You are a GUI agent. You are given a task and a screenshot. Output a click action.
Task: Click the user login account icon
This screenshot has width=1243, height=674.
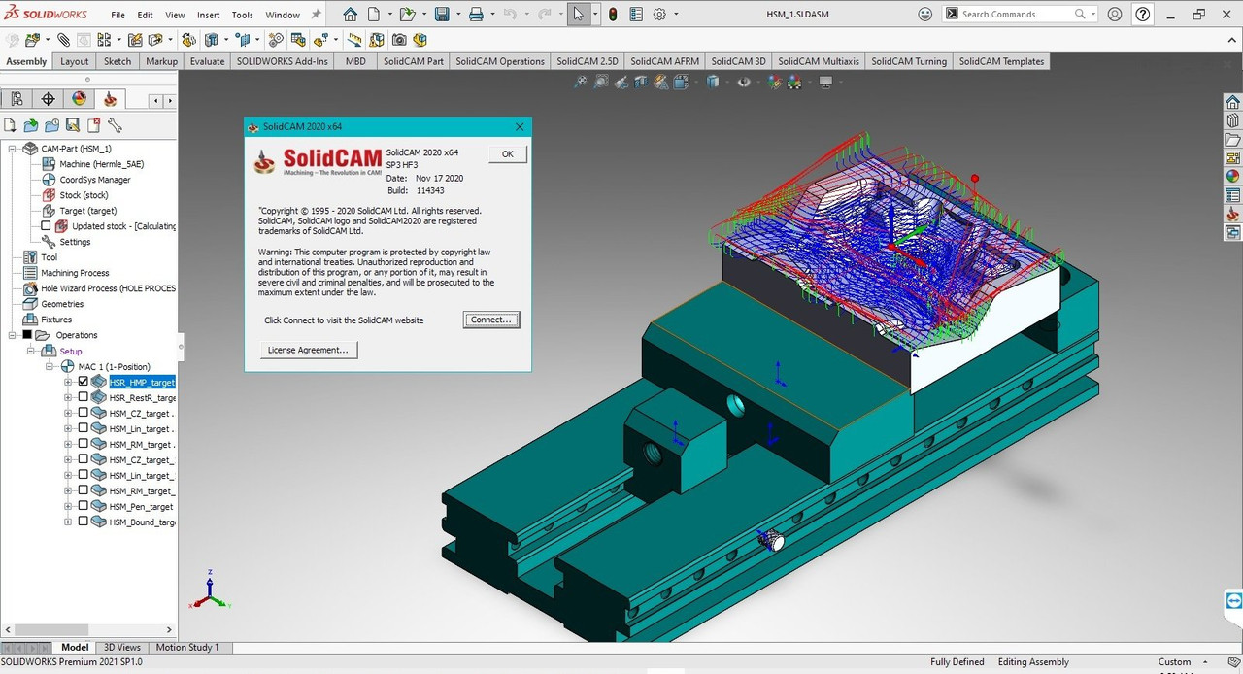pyautogui.click(x=1115, y=14)
